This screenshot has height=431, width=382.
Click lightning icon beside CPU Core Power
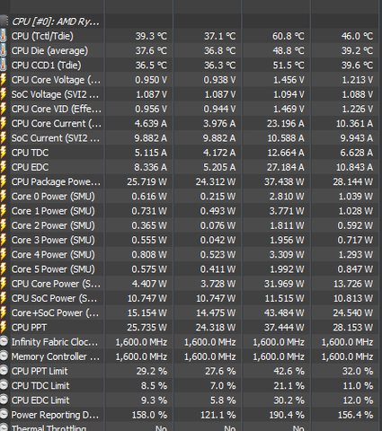tap(4, 284)
